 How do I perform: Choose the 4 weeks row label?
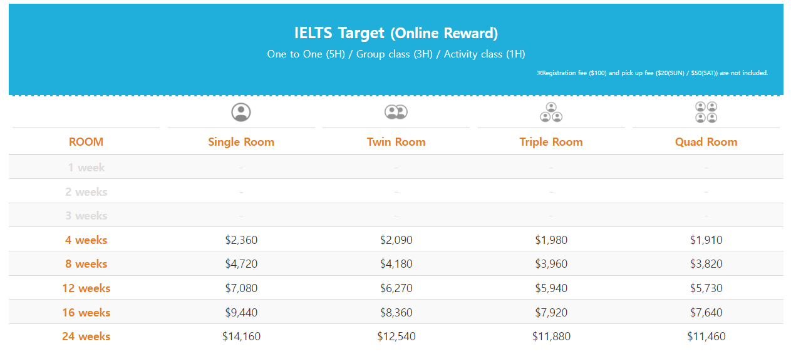coord(86,240)
